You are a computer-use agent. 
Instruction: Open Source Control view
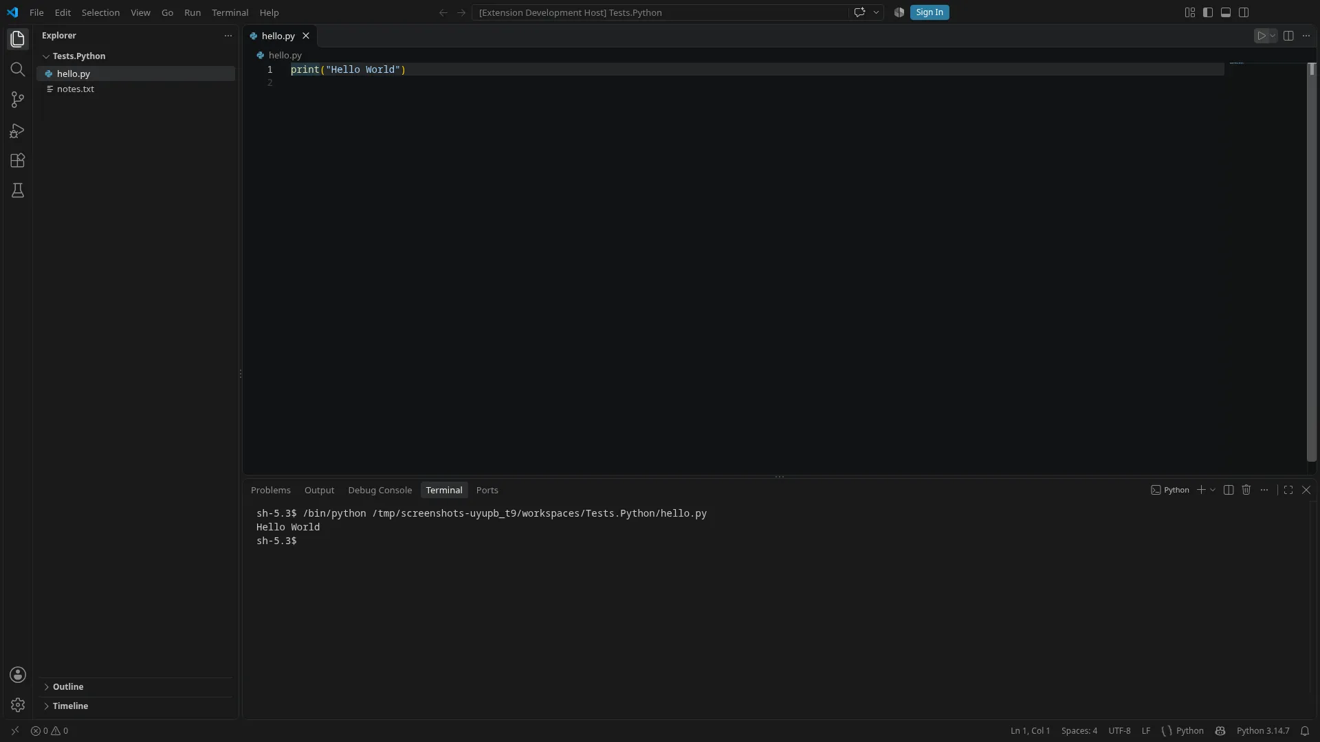pos(18,100)
